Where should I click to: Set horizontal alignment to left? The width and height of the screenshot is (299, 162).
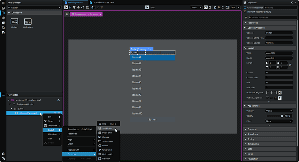coord(267,92)
